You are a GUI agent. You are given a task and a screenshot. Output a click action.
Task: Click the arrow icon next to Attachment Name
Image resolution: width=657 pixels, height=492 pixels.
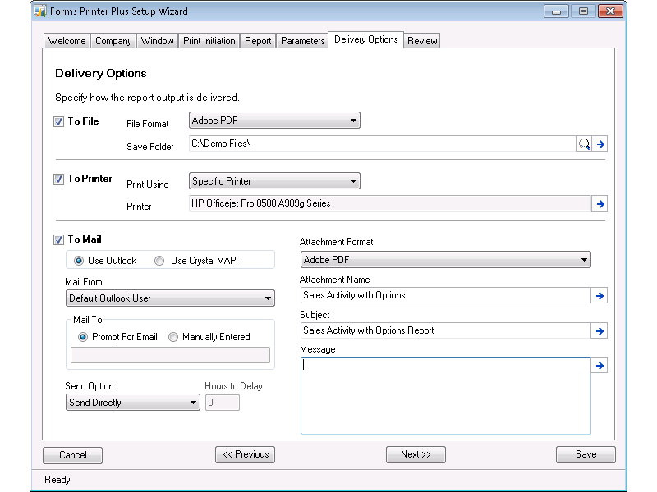pos(600,296)
